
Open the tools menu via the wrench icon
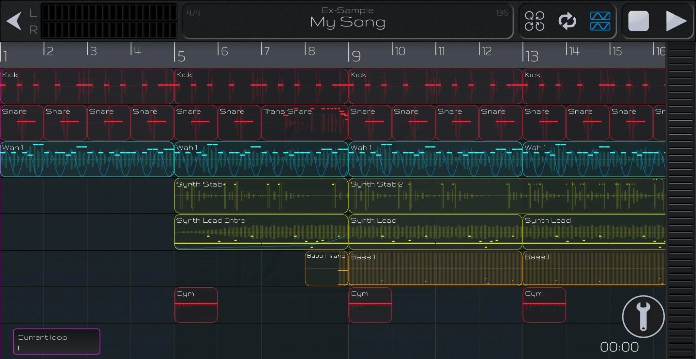(x=643, y=316)
